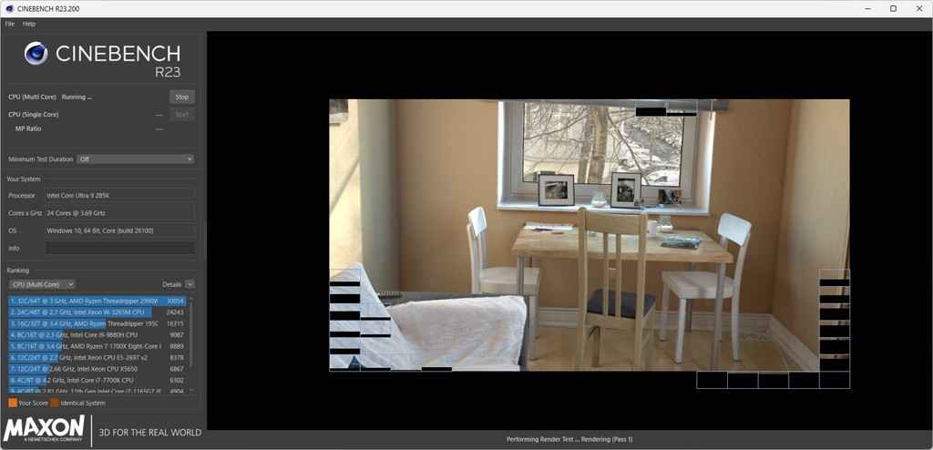This screenshot has height=450, width=933.
Task: Open the Minimum Test Duration dropdown
Action: 136,159
